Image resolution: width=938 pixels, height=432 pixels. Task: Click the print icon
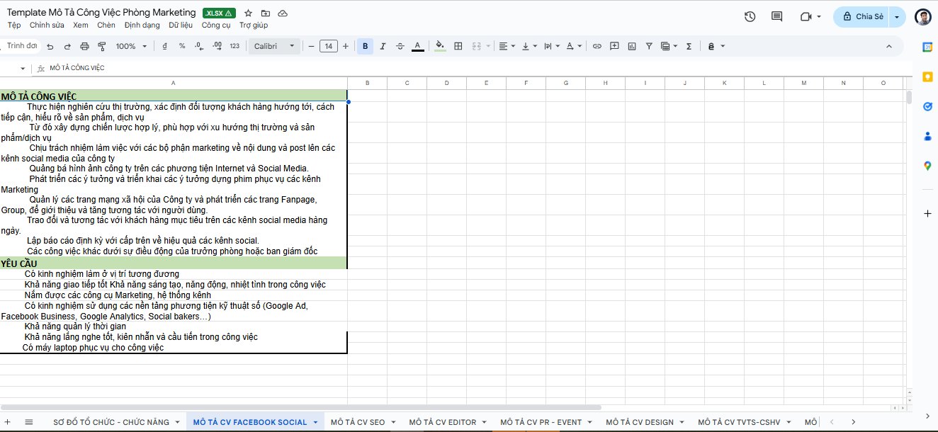pos(85,46)
